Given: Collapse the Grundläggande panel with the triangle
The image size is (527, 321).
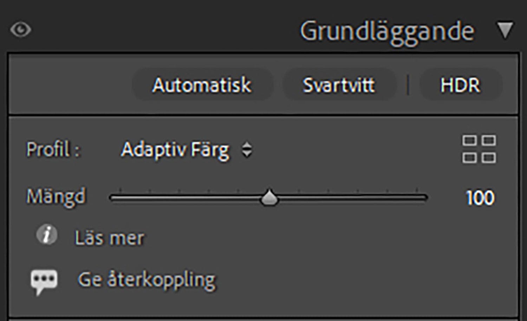Looking at the screenshot, I should [505, 30].
